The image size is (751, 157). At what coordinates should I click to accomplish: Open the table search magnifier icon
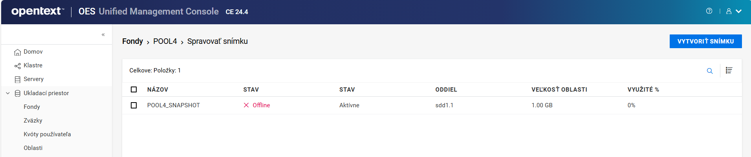point(710,71)
